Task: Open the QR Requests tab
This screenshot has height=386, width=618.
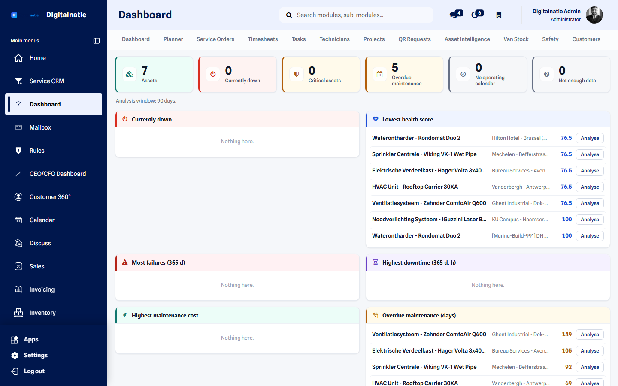Action: click(415, 39)
